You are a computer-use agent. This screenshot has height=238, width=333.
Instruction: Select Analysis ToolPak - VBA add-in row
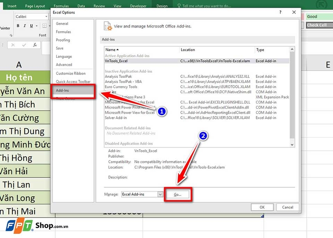point(197,82)
